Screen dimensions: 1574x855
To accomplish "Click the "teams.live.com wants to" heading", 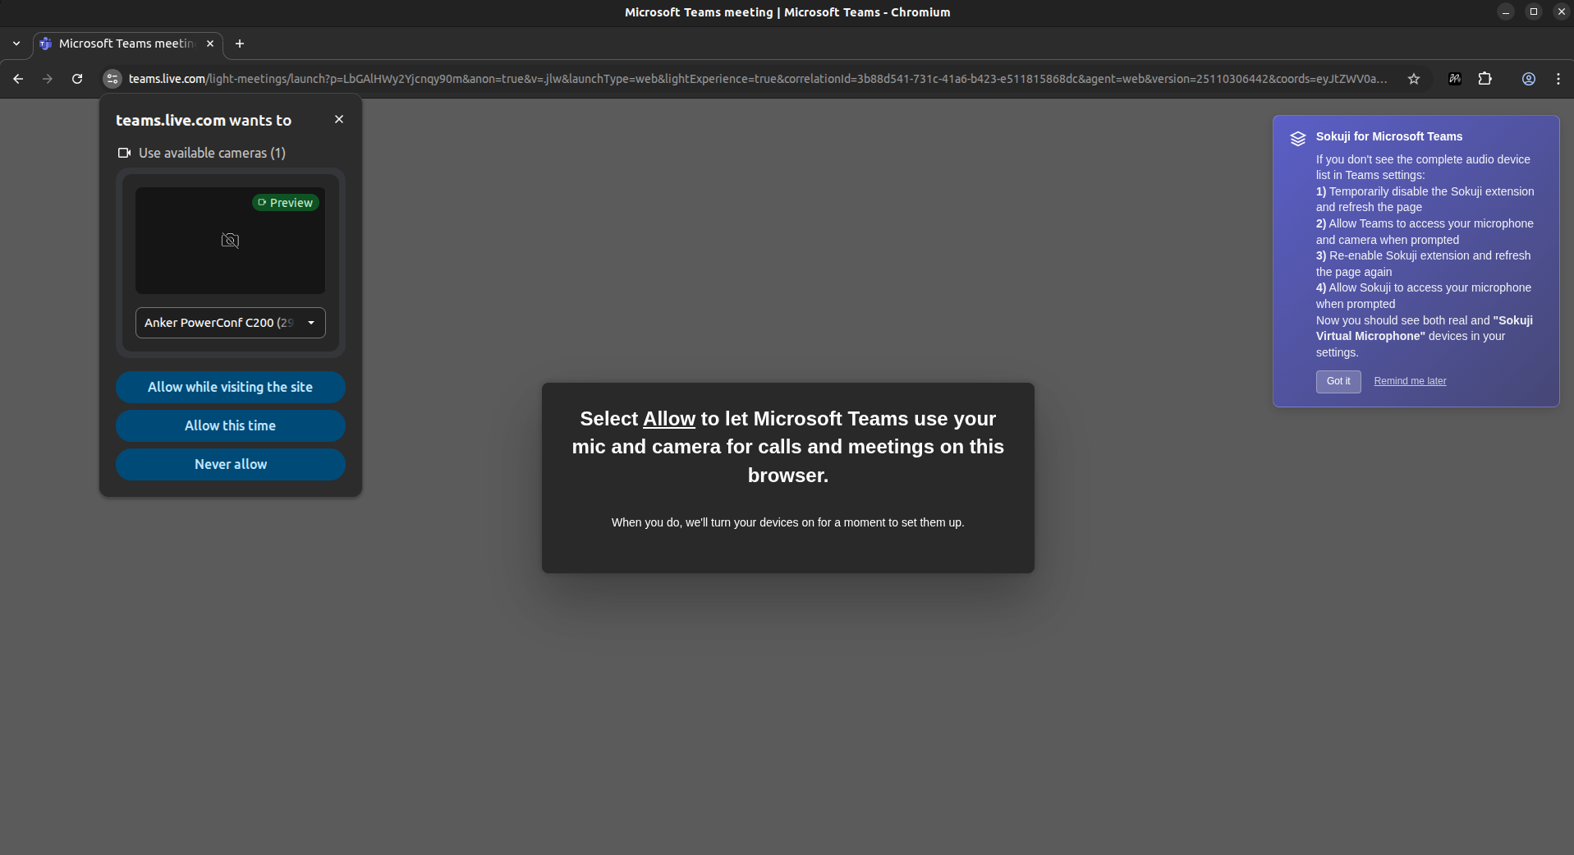I will 204,120.
